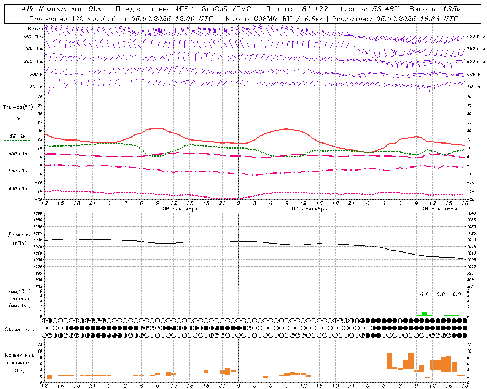Click the 'Осадки' precipitation label
This screenshot has height=389, width=487.
tap(20, 299)
